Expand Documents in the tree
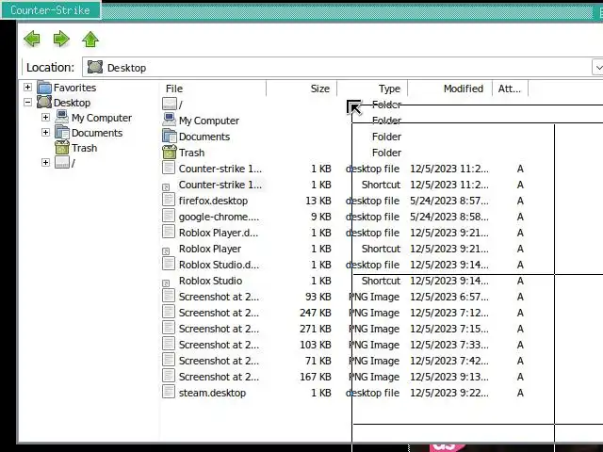 tap(46, 132)
